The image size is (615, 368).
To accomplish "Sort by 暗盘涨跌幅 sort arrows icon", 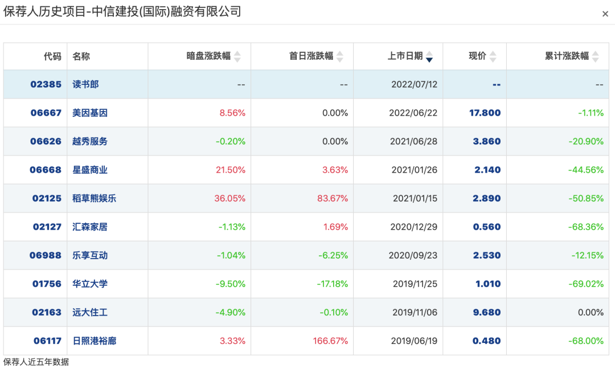I will click(237, 56).
